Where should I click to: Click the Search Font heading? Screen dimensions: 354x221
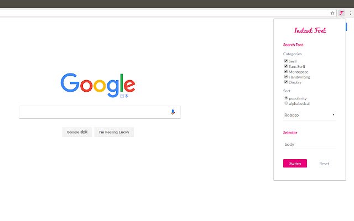pos(293,45)
